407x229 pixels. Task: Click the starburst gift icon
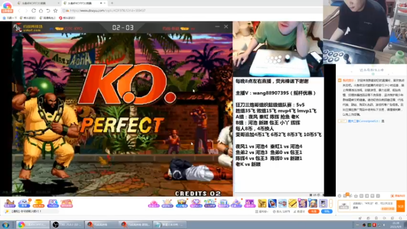[167, 204]
